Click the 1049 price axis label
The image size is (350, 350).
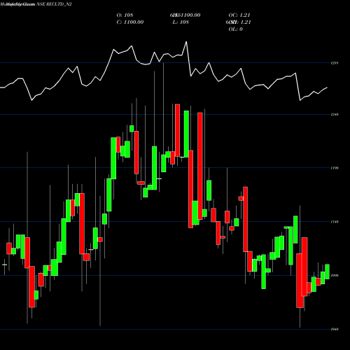(x=335, y=329)
